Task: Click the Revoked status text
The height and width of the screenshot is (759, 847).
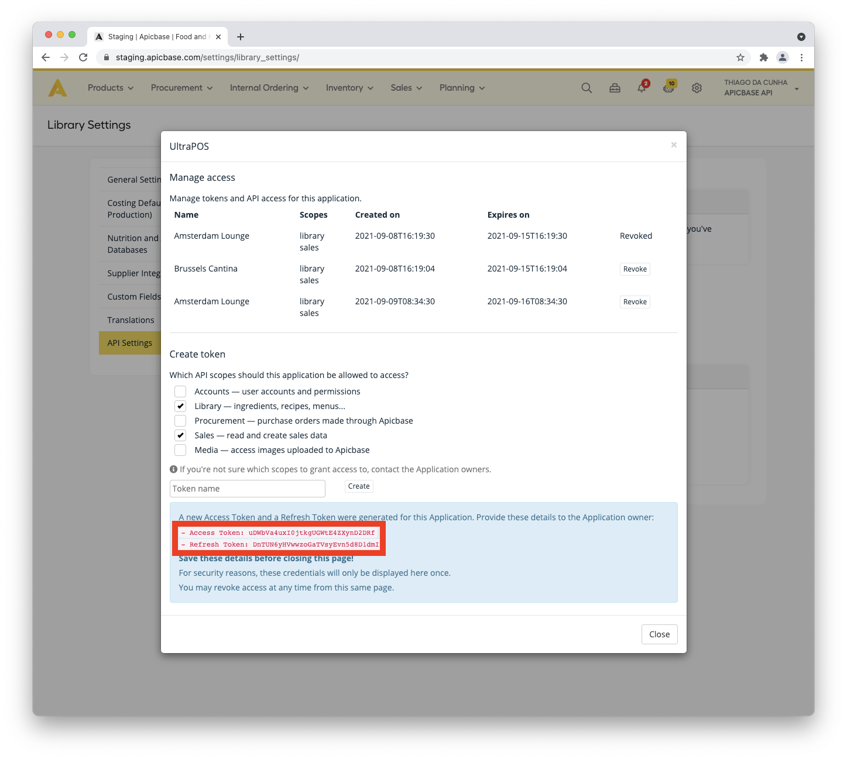Action: pyautogui.click(x=636, y=236)
